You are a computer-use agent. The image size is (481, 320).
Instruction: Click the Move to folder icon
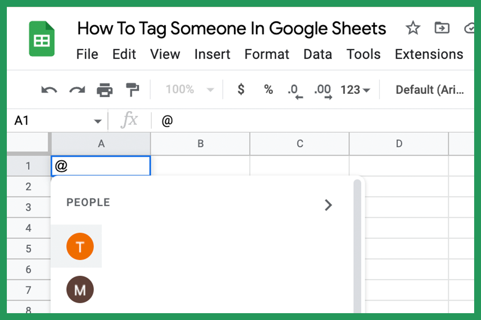click(x=442, y=28)
